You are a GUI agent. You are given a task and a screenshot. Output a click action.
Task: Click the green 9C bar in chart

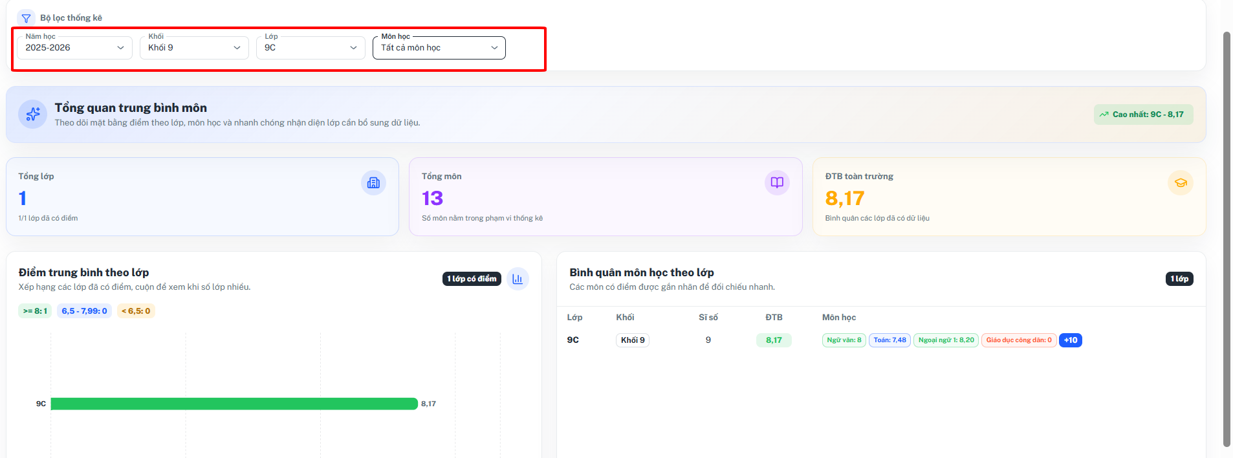pos(234,404)
